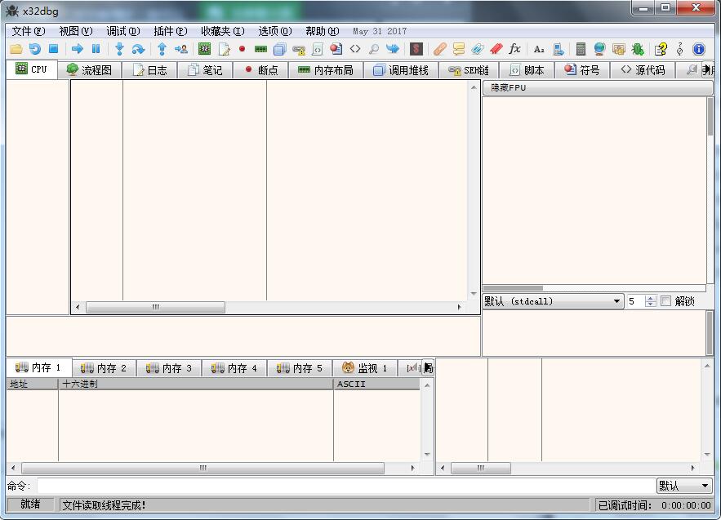This screenshot has width=721, height=520.
Task: Open bookmarks via red tag icon
Action: coord(496,49)
